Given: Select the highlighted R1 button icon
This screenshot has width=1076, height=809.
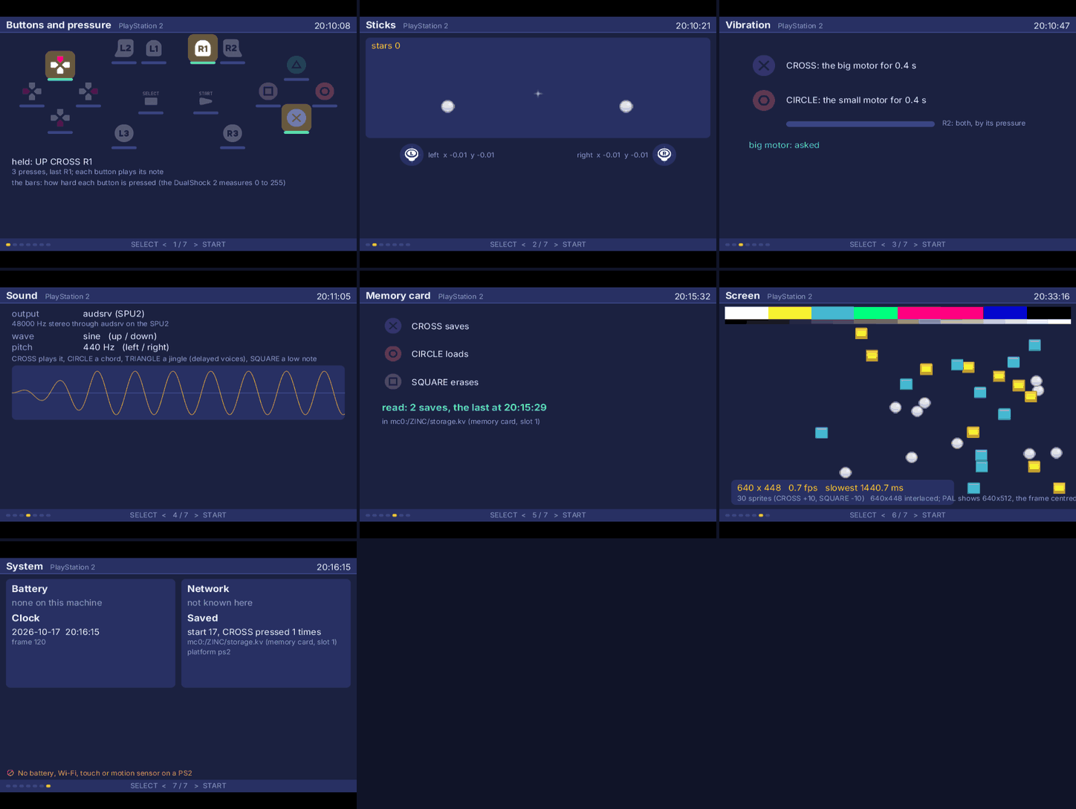Looking at the screenshot, I should [203, 48].
